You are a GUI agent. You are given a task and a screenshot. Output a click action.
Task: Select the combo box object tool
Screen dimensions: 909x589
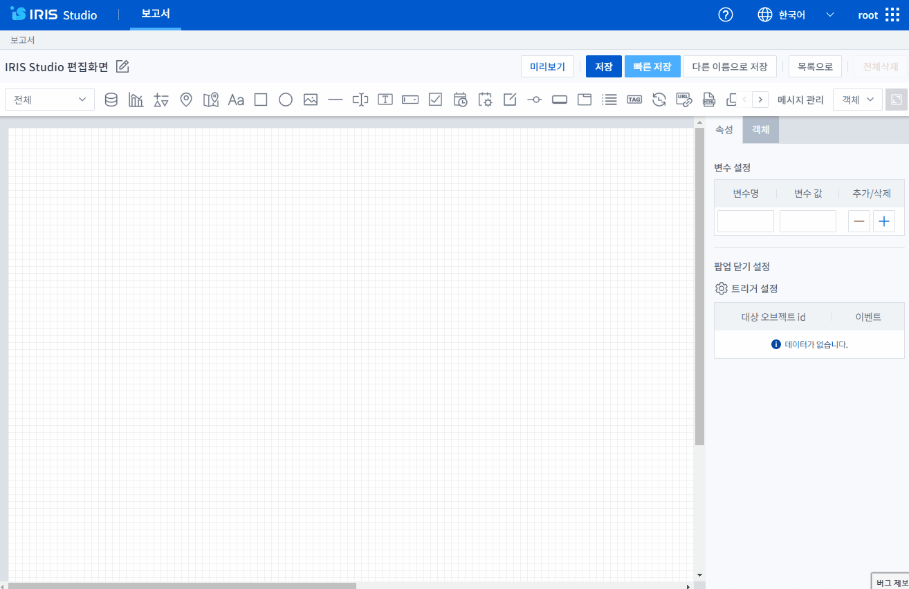[410, 100]
